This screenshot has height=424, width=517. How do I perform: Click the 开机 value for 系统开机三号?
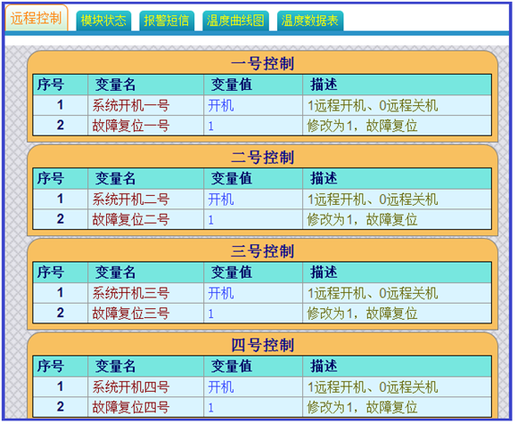point(221,293)
